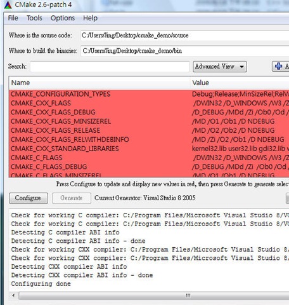Open the Options menu
The height and width of the screenshot is (305, 289).
coord(63,18)
